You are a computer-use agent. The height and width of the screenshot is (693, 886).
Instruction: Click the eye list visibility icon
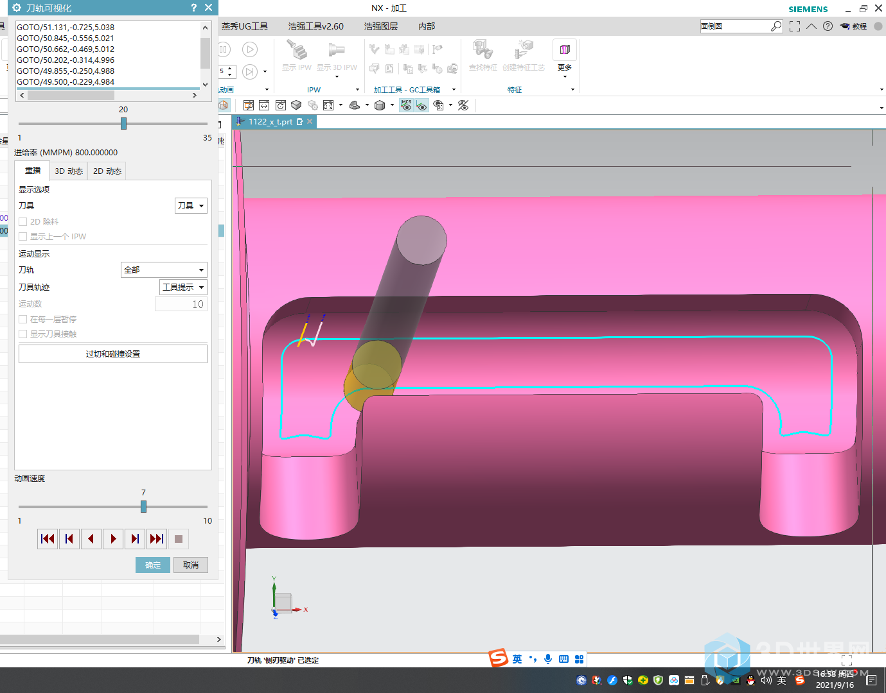pos(439,105)
